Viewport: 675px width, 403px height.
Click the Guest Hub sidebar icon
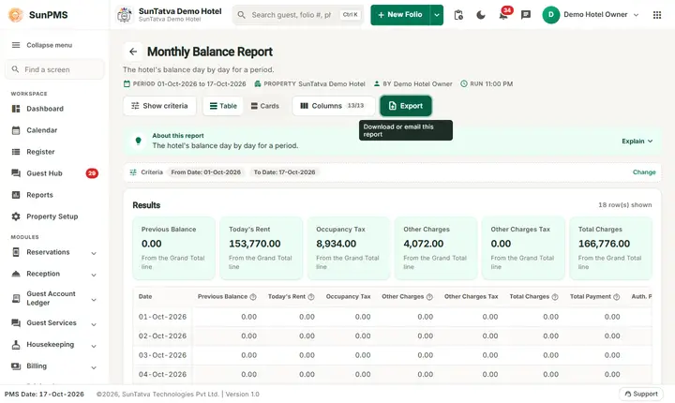(16, 173)
